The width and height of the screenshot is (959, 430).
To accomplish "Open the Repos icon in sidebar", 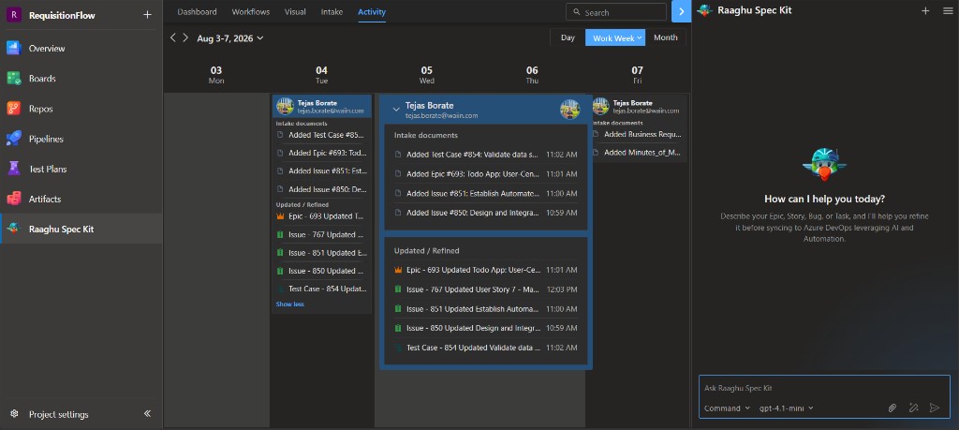I will pos(14,109).
